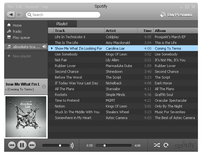This screenshot has width=205, height=154.
Task: Sort by the Album column header
Action: pyautogui.click(x=176, y=31)
